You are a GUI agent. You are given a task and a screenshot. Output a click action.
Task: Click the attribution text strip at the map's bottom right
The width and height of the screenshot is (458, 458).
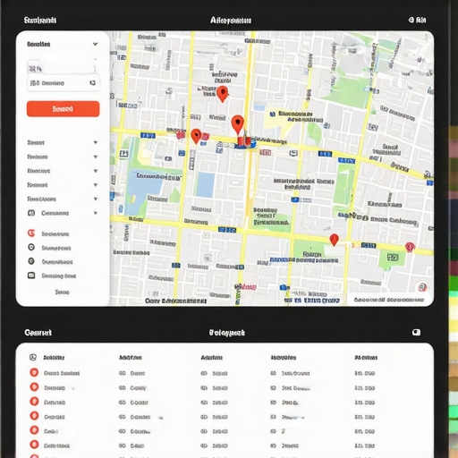click(389, 300)
